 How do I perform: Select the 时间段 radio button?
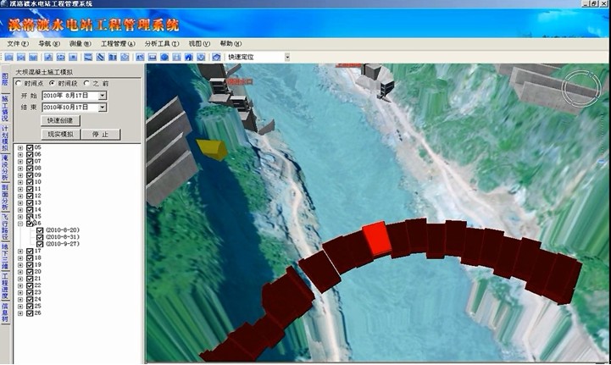coord(52,83)
